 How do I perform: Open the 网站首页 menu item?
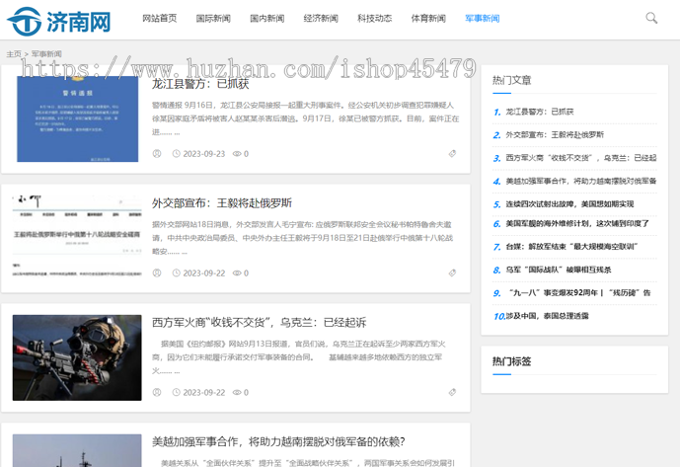pyautogui.click(x=160, y=18)
